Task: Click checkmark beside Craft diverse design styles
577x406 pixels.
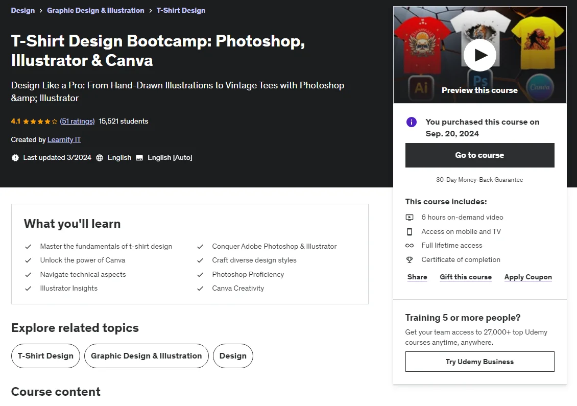Action: click(x=200, y=260)
